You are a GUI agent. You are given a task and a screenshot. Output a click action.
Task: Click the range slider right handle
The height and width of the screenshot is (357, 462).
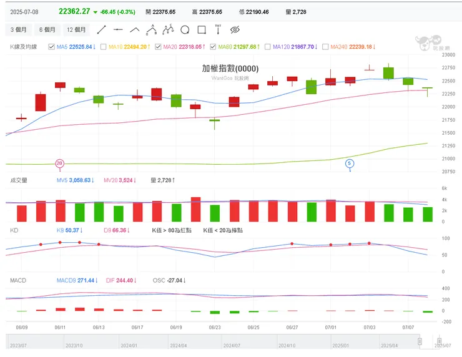click(x=440, y=341)
